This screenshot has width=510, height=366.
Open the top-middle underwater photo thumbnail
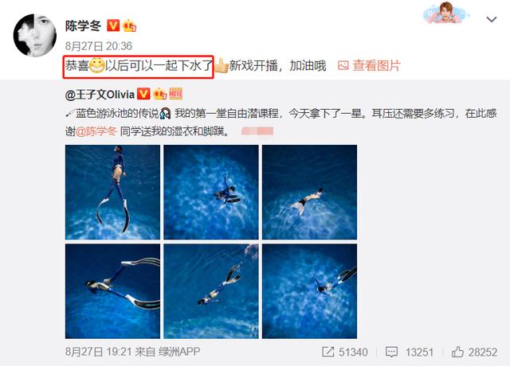(x=211, y=192)
